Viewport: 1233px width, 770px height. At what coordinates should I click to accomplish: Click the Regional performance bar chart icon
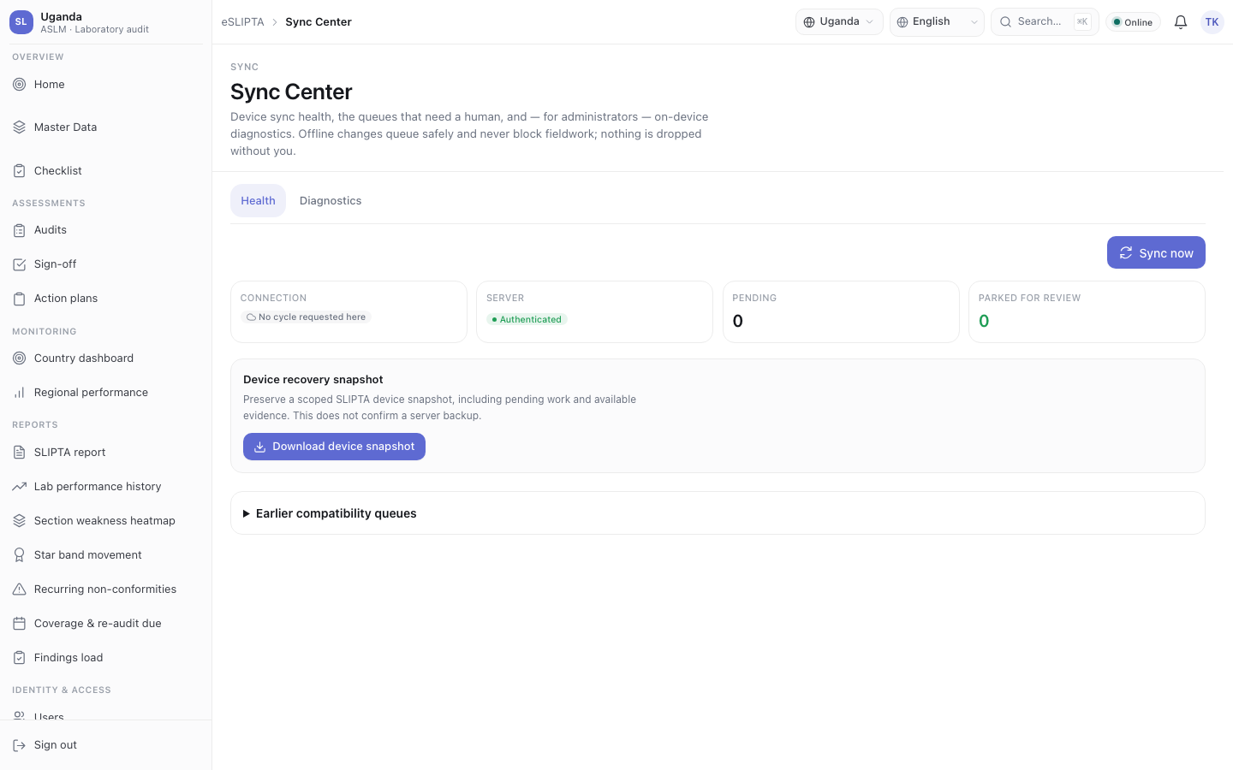[x=19, y=392]
